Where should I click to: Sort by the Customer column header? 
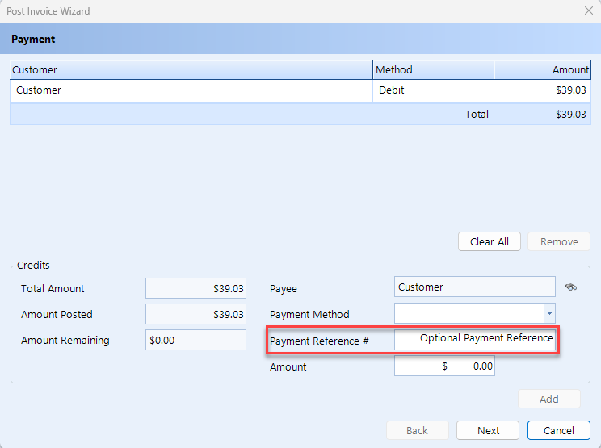tap(191, 69)
